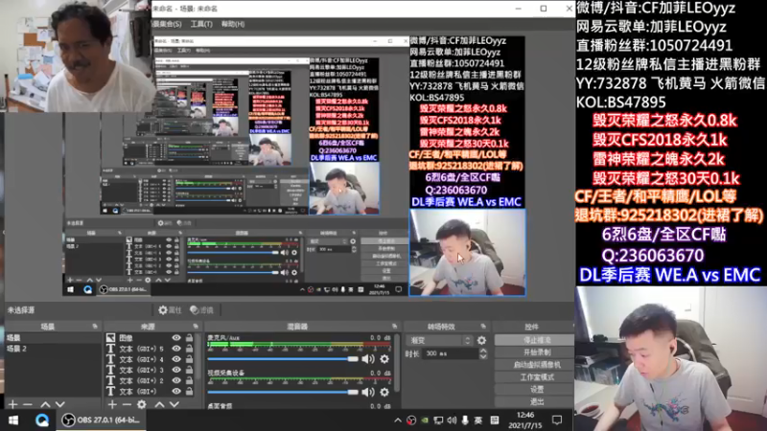
Task: Open the 视频采集设备 audio settings gear
Action: point(384,392)
